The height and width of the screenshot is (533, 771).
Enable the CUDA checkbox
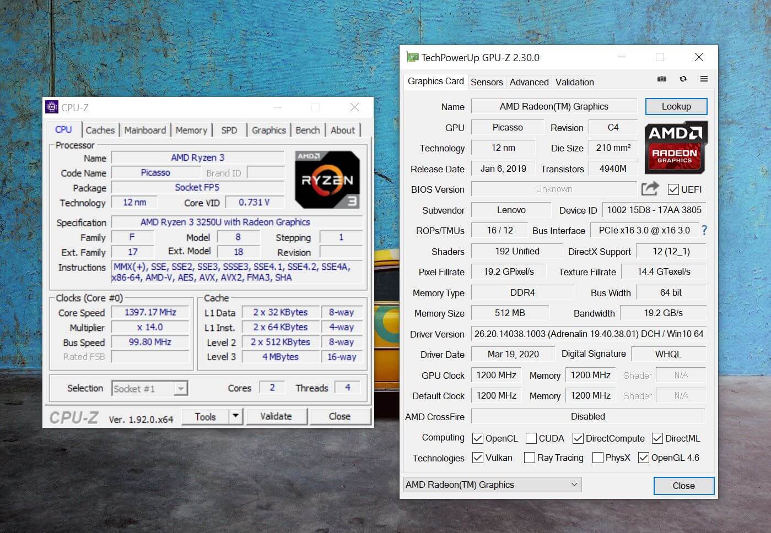(531, 438)
